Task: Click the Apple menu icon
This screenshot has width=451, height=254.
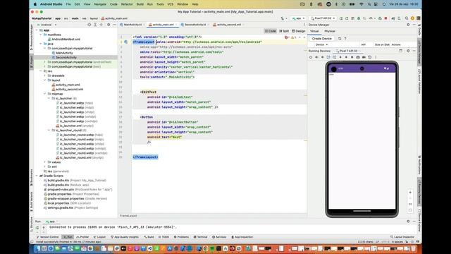Action: coord(35,4)
